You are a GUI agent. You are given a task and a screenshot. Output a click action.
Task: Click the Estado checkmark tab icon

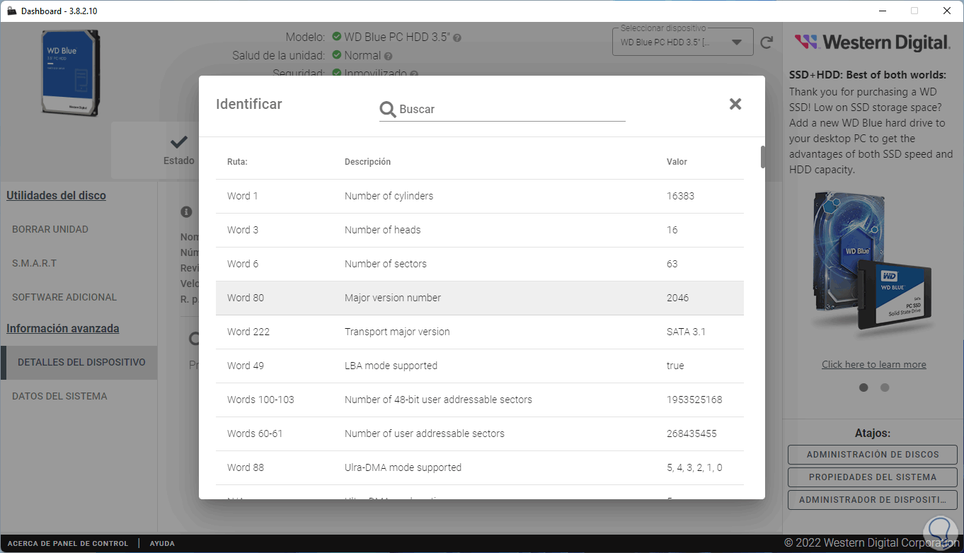[179, 142]
